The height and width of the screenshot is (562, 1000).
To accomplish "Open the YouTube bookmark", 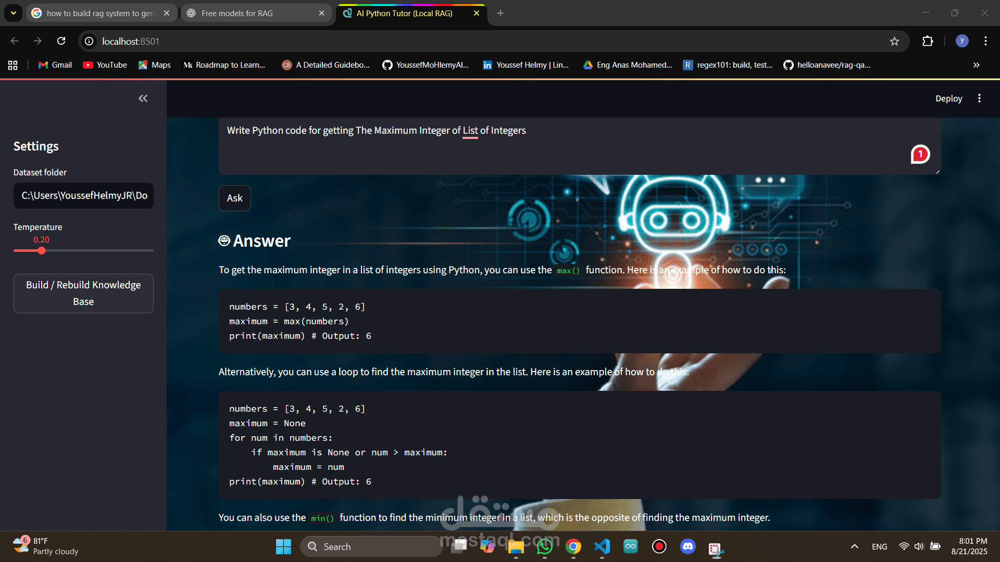I will pos(104,65).
